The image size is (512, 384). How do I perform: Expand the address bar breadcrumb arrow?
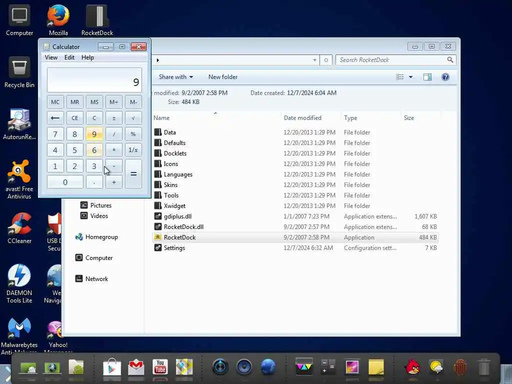coord(157,60)
